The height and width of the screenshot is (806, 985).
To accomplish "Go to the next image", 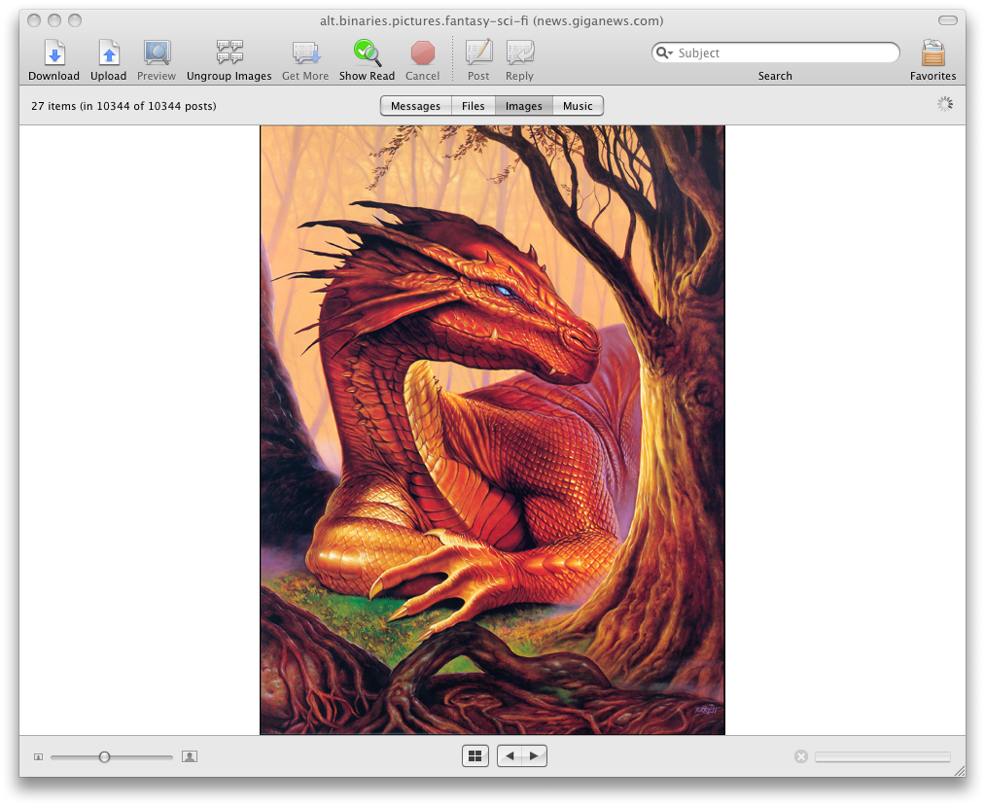I will [x=534, y=755].
